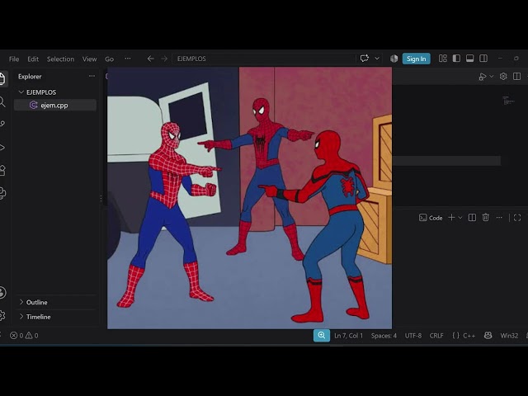Open the Selection menu
The image size is (528, 396).
[60, 59]
